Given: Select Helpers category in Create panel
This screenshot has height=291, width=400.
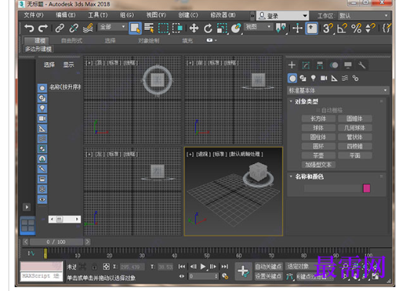Looking at the screenshot, I should [x=334, y=79].
